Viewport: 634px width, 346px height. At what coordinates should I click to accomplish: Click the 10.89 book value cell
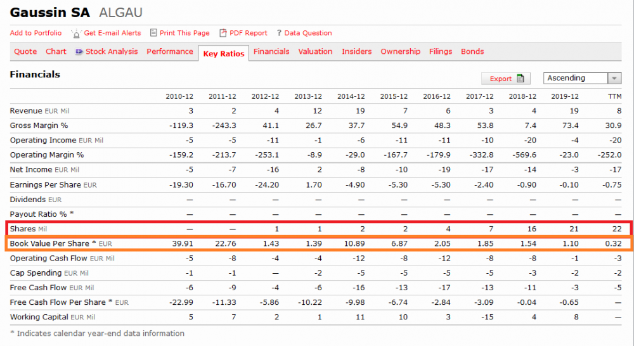(x=354, y=243)
